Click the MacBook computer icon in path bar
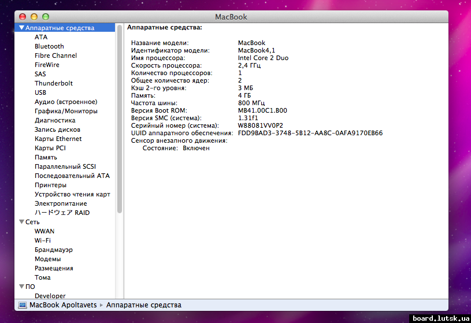This screenshot has width=471, height=323. pos(23,305)
